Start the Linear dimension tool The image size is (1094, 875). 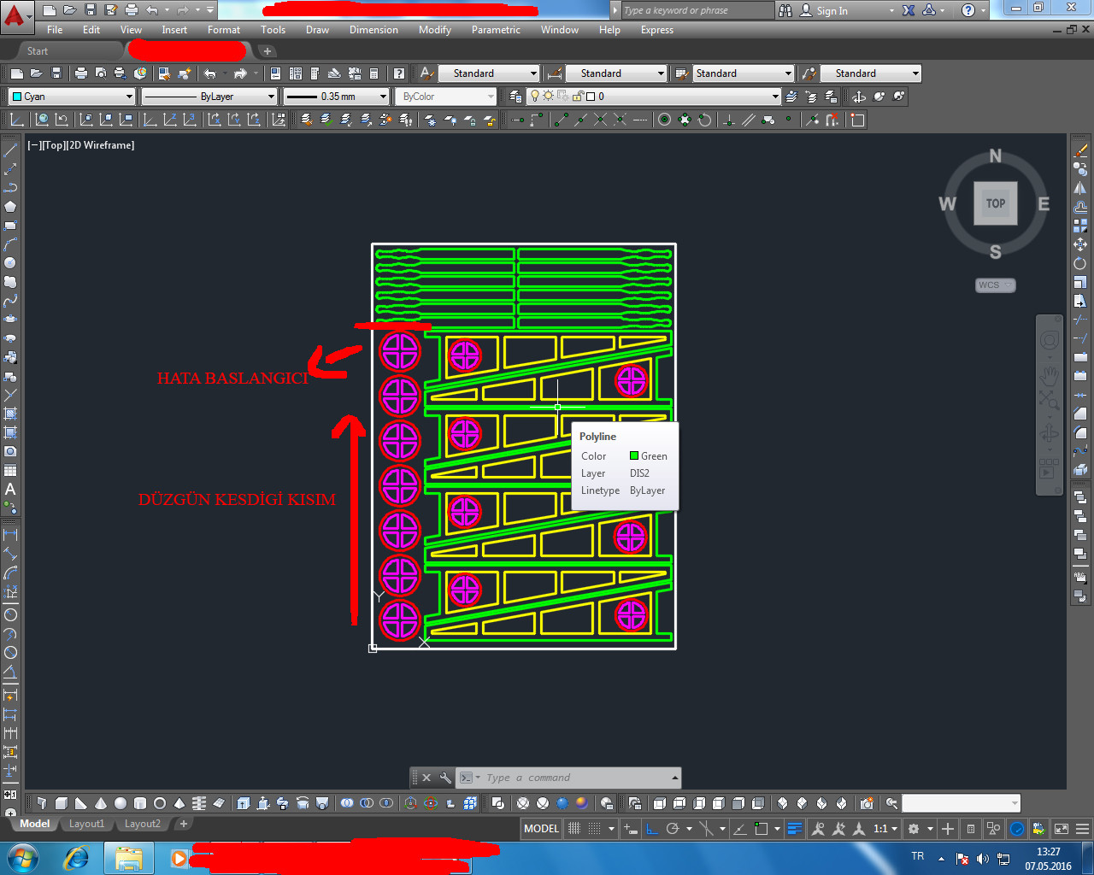pos(10,534)
